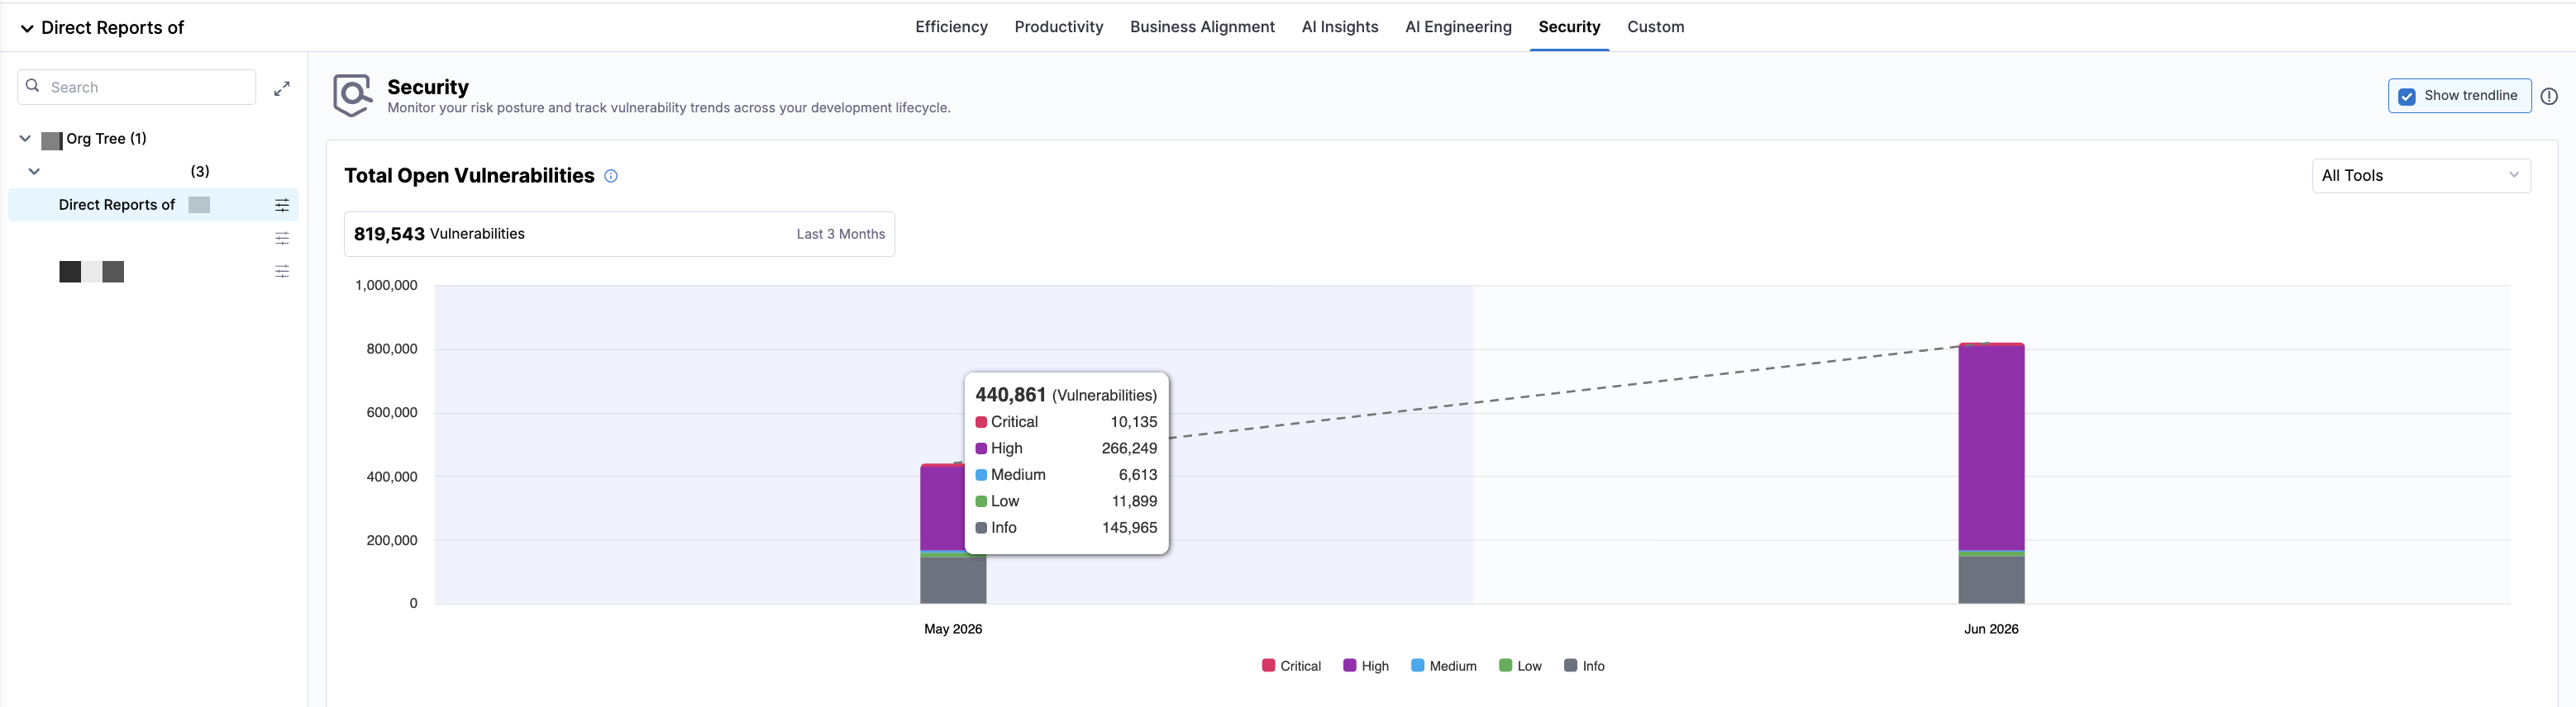Image resolution: width=2576 pixels, height=707 pixels.
Task: Collapse the Direct Reports of header chevron
Action: pyautogui.click(x=27, y=28)
